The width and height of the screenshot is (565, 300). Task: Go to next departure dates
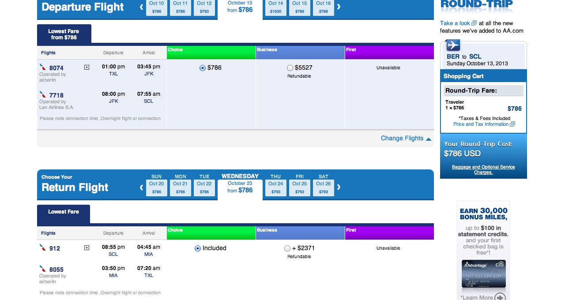point(339,7)
